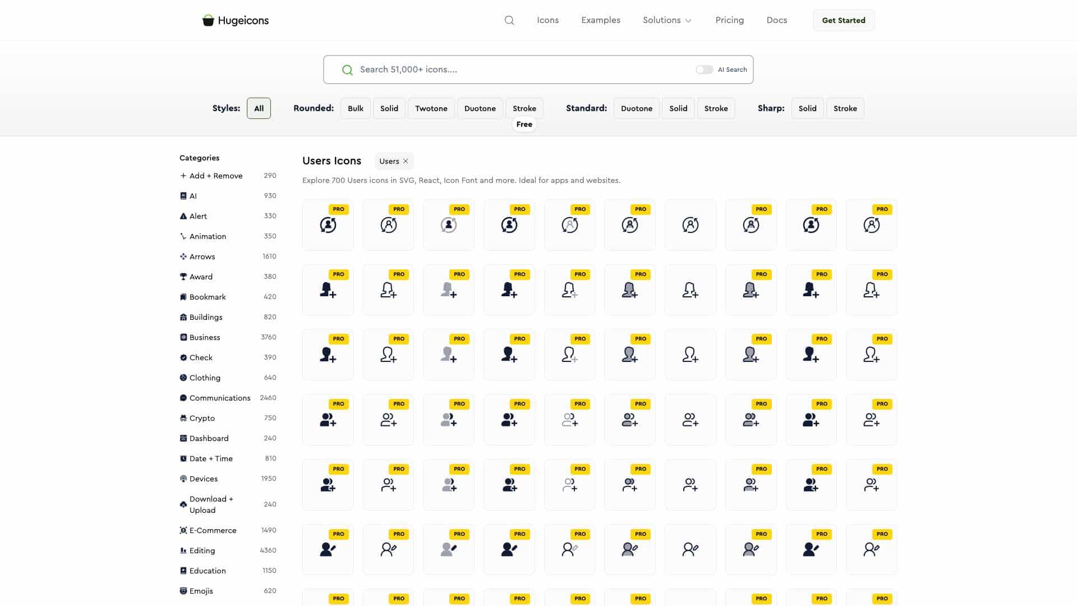Open the Editing category

coord(228,550)
